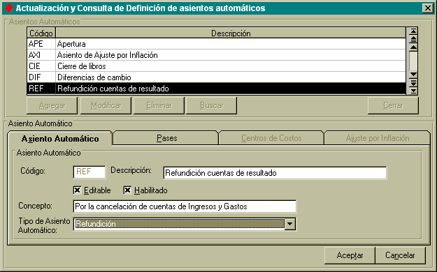Confirm with the Aceptar button
This screenshot has height=272, width=437.
[x=350, y=255]
